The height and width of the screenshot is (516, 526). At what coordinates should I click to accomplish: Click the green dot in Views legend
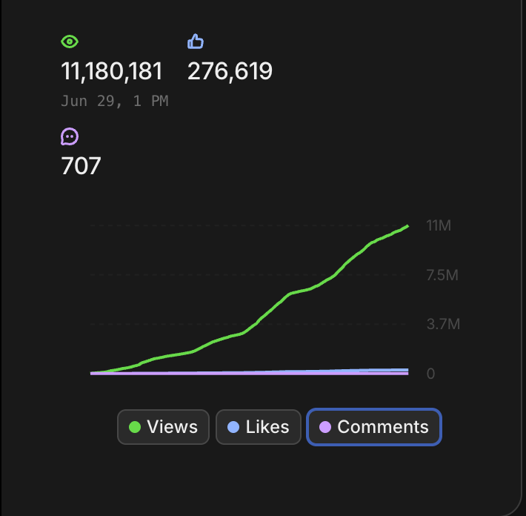(x=135, y=427)
